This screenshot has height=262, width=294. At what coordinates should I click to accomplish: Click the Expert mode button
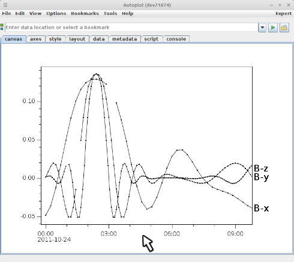click(283, 14)
